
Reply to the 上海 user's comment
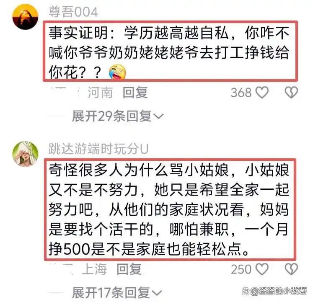coord(129,269)
